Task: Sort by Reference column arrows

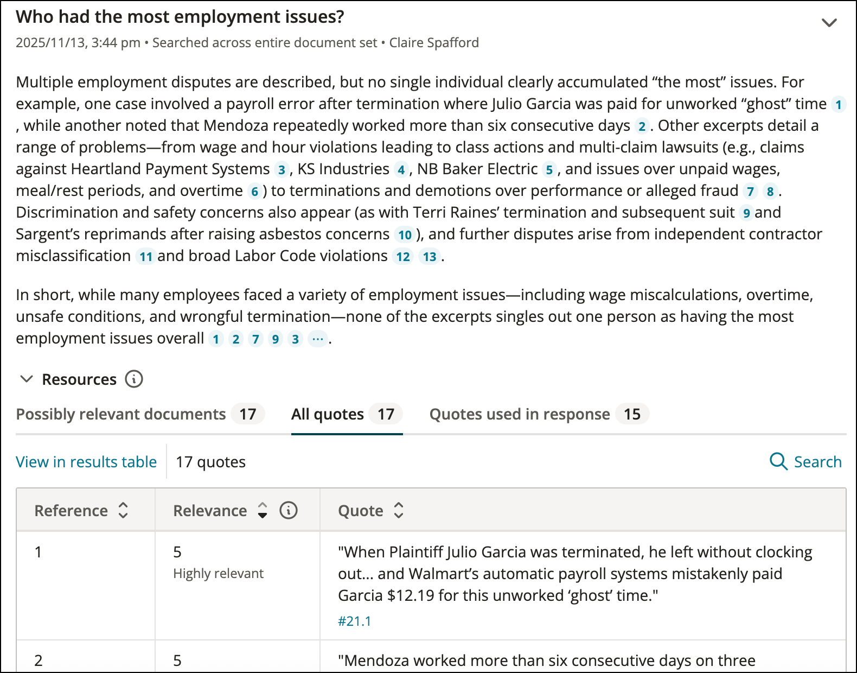Action: point(123,510)
